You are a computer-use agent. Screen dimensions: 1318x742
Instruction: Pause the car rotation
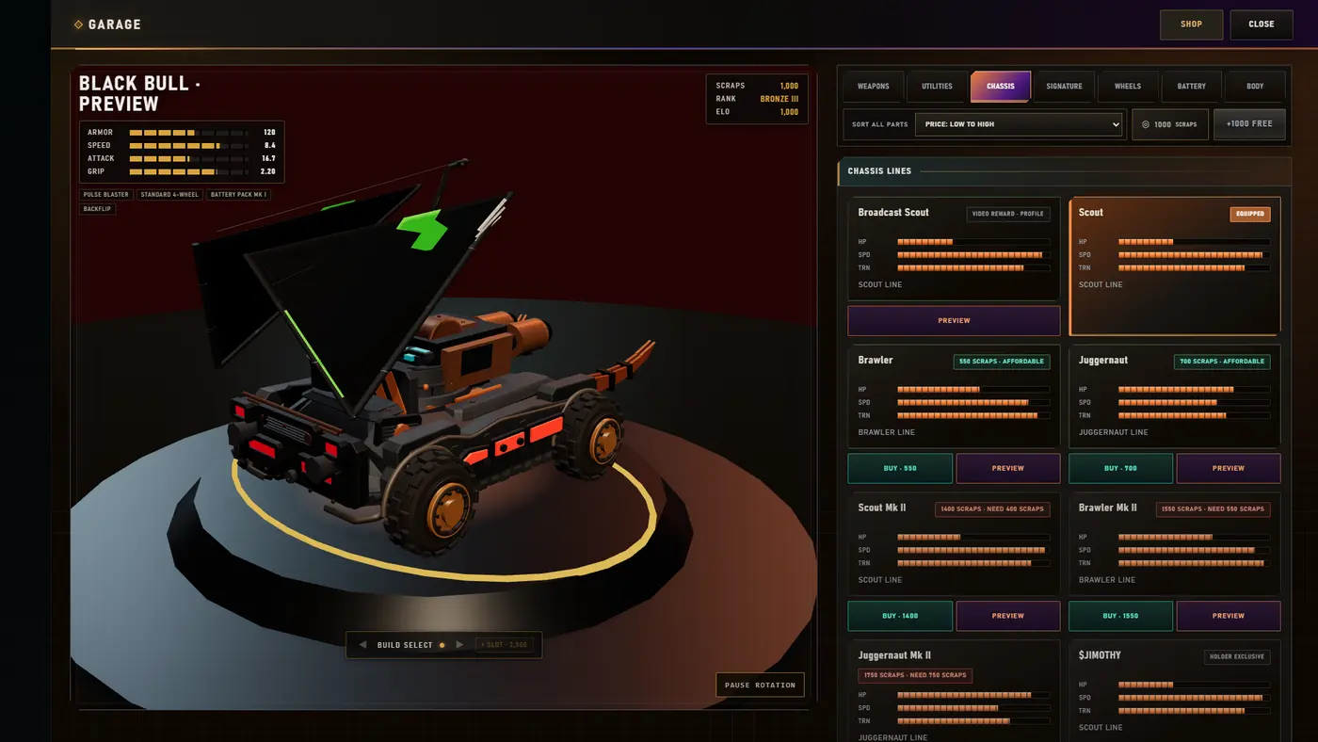(761, 685)
